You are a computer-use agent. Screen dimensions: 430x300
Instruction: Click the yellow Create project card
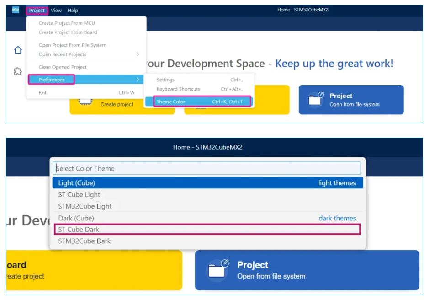coord(122,107)
